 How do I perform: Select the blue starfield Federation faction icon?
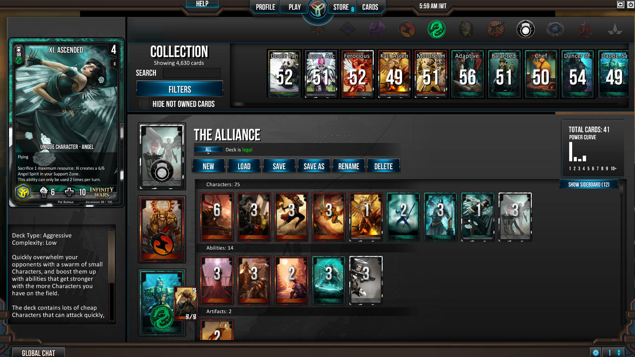coord(555,29)
